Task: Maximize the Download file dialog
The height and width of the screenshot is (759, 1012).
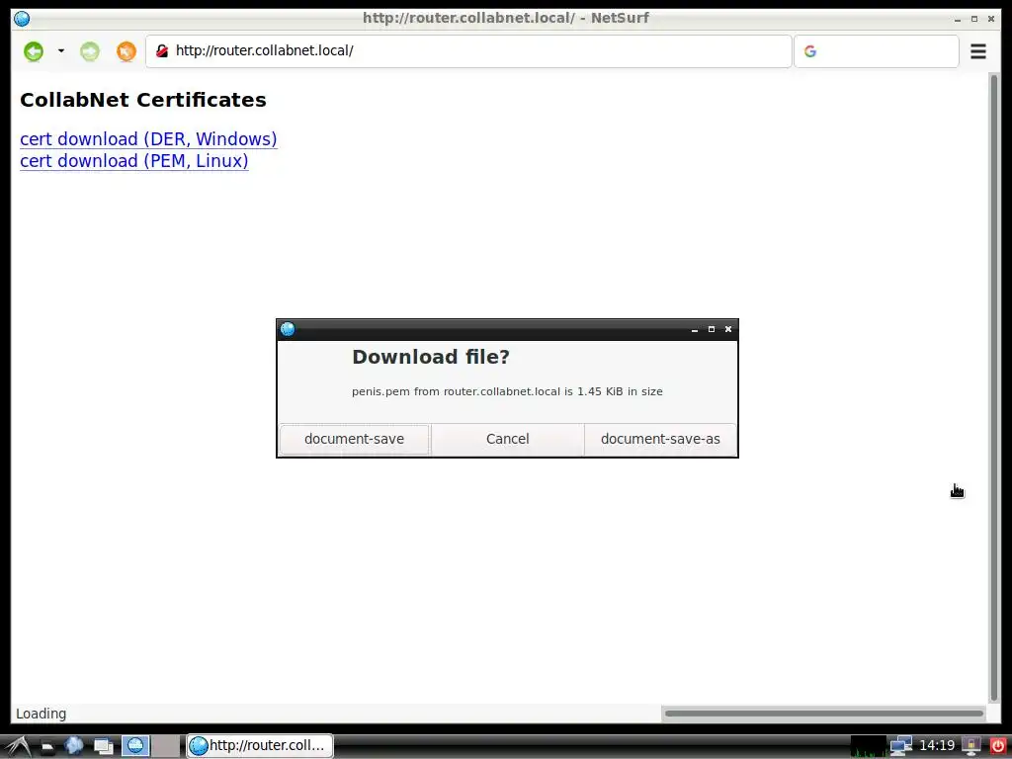Action: pos(712,329)
